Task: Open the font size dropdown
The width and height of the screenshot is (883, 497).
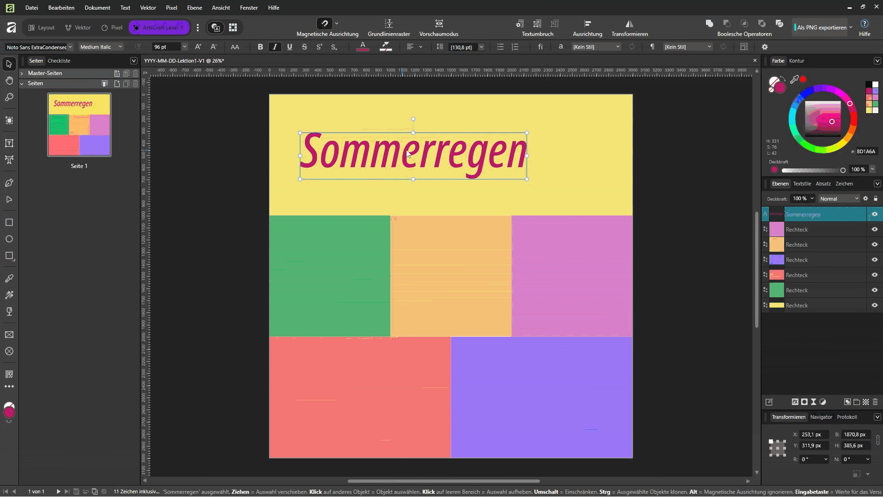Action: pos(184,47)
